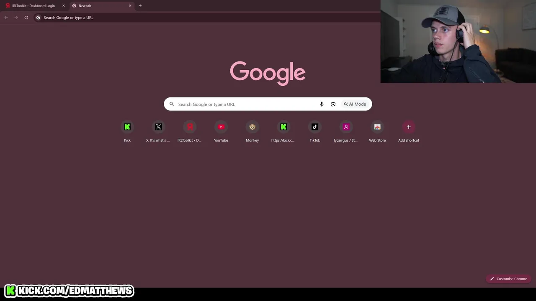Open the Kick shortcut tile
This screenshot has height=301, width=536.
coord(127,132)
